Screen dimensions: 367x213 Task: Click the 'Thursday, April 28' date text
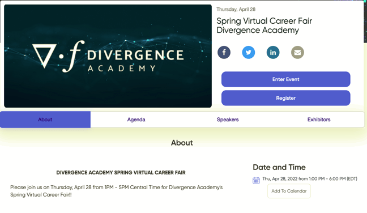point(236,10)
